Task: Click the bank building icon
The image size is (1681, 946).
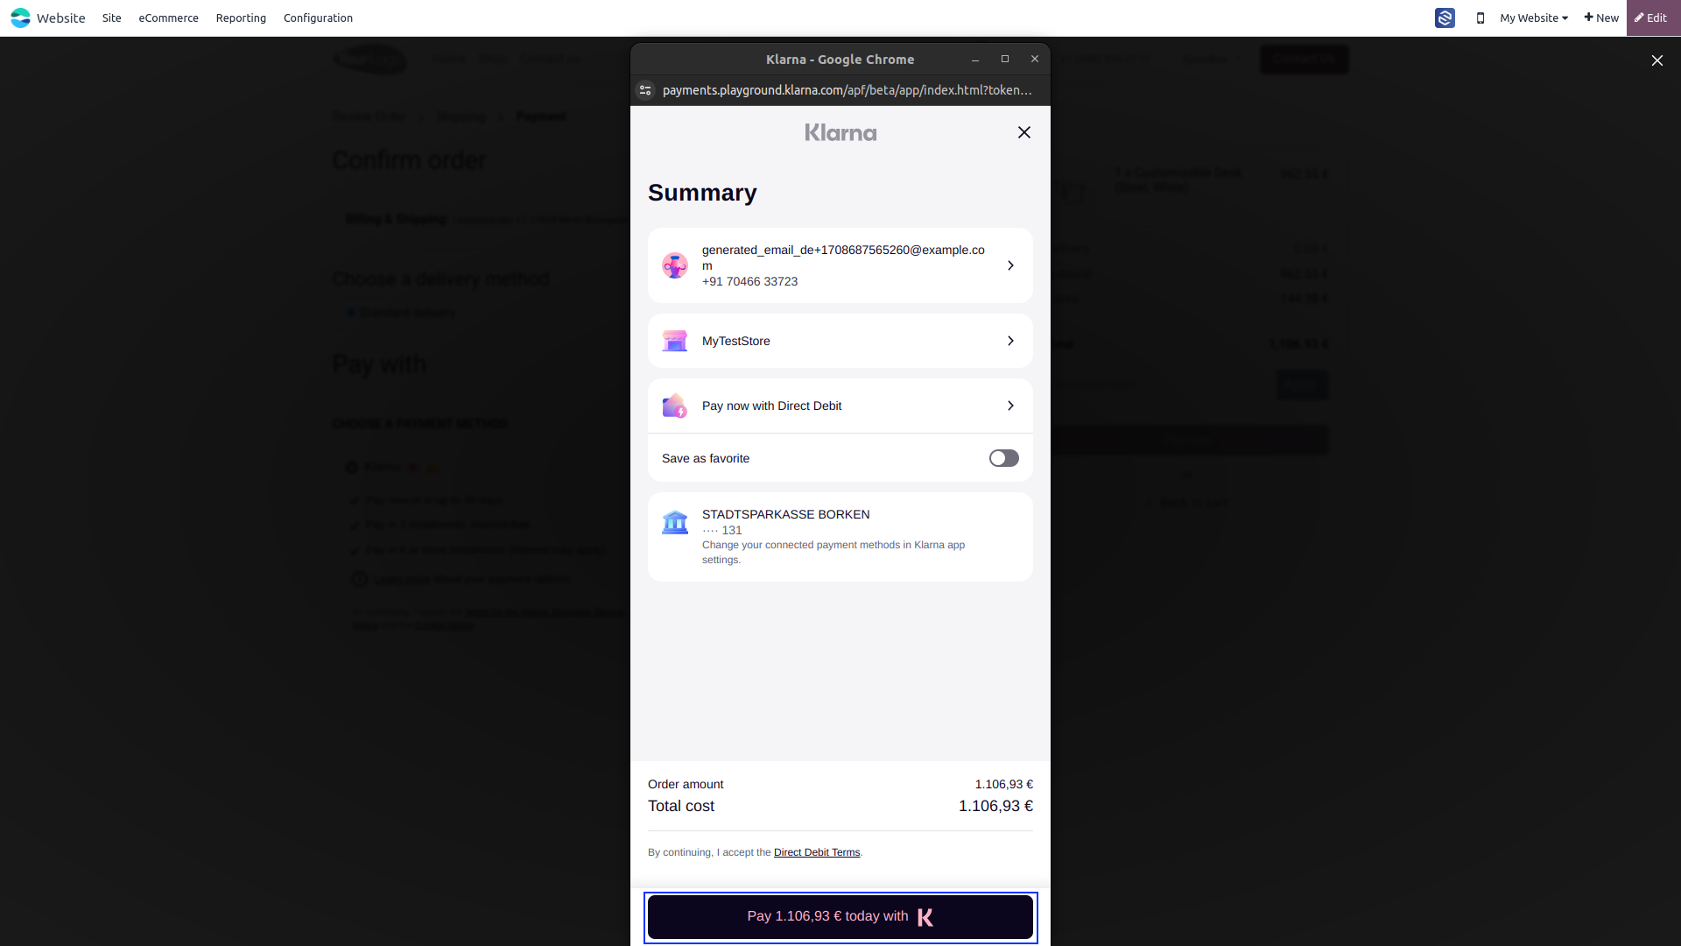Action: (x=675, y=523)
